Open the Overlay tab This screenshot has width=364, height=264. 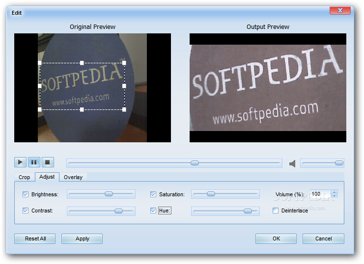[73, 177]
